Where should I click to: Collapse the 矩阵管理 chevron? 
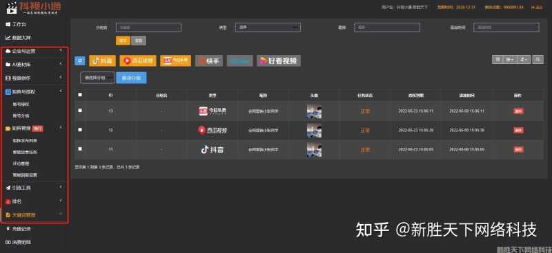click(61, 128)
